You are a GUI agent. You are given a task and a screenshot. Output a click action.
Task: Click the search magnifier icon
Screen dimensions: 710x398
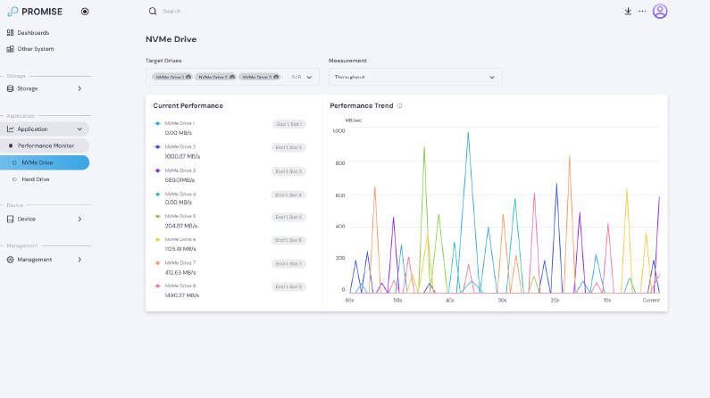[x=153, y=12]
